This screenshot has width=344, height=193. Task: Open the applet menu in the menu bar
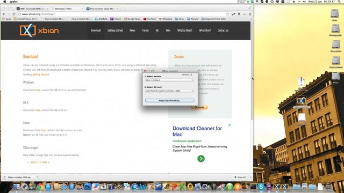[13, 2]
